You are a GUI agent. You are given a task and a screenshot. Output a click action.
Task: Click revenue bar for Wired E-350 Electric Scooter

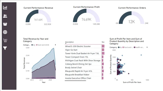(x=103, y=46)
